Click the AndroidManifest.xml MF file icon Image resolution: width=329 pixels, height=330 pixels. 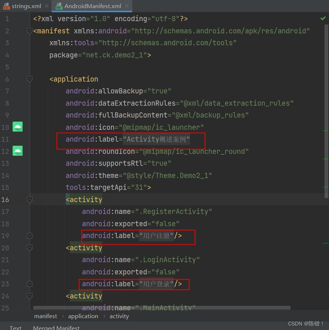(59, 6)
